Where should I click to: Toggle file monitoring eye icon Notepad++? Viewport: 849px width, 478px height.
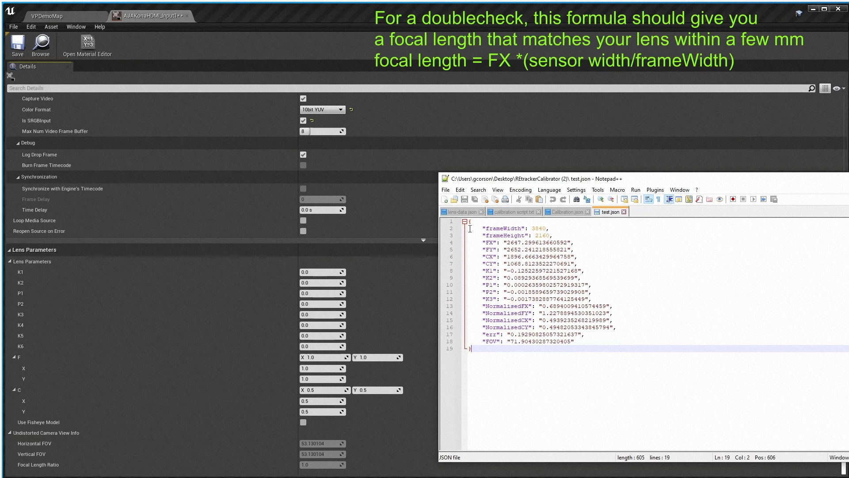[720, 200]
